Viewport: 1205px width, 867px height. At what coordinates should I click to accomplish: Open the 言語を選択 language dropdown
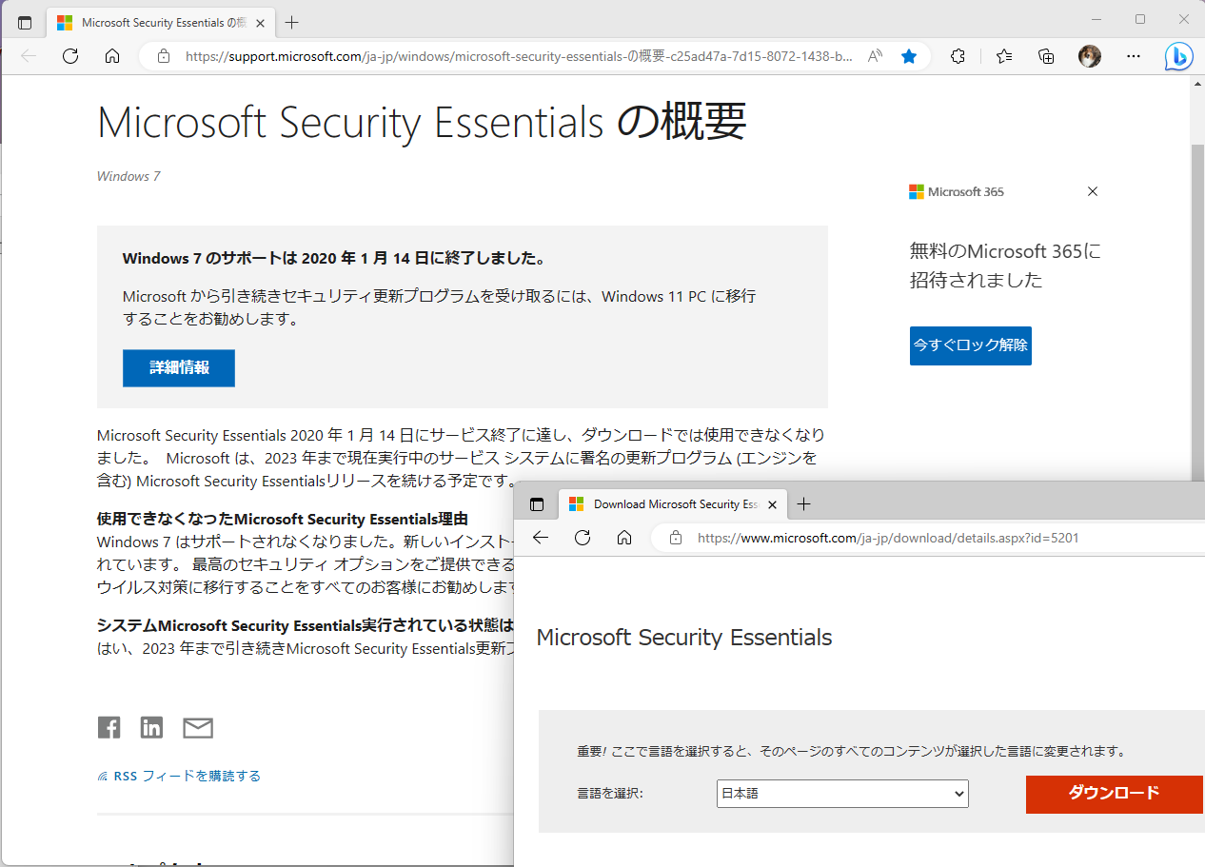point(841,794)
